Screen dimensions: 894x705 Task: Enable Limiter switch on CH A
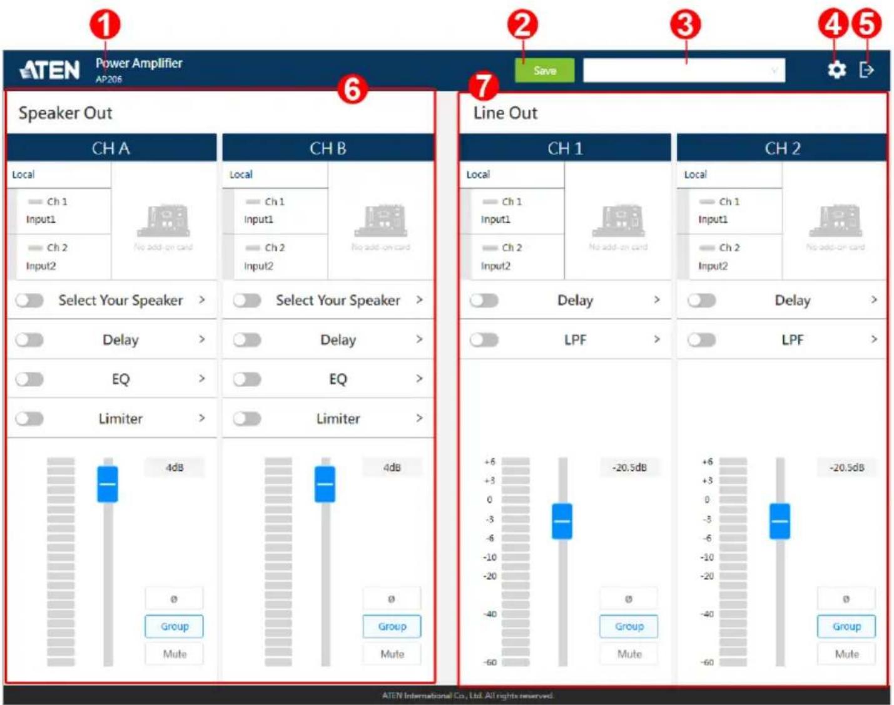click(29, 419)
